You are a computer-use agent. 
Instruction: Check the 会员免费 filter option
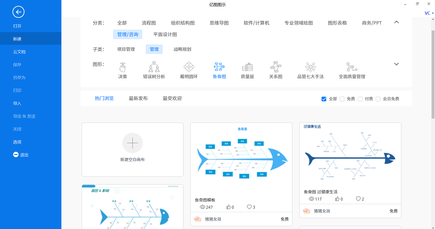(x=378, y=98)
